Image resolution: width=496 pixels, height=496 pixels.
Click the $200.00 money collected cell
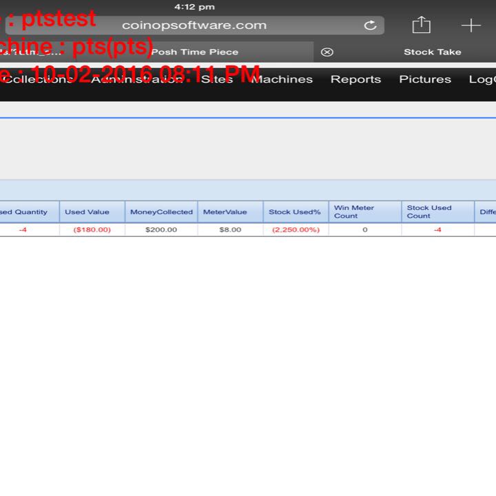(161, 230)
